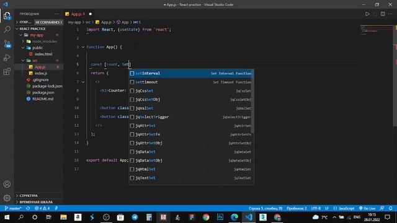Open package.json file

(43, 92)
